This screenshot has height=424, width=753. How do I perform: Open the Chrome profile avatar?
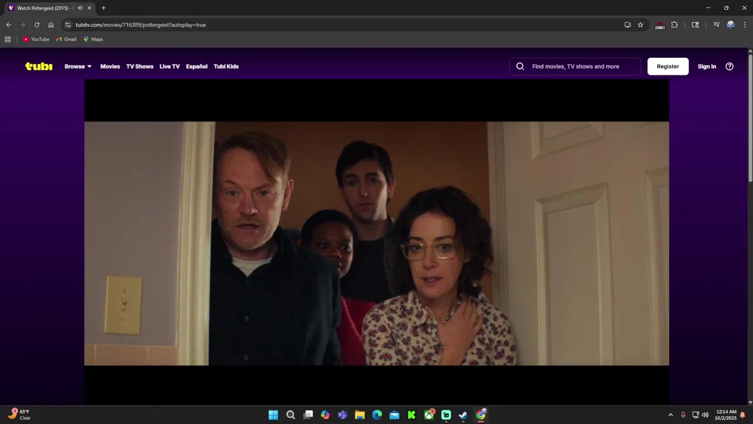[x=731, y=25]
